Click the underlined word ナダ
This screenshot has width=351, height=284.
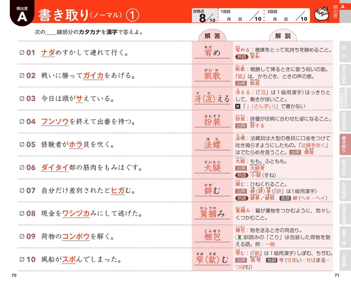tap(48, 53)
